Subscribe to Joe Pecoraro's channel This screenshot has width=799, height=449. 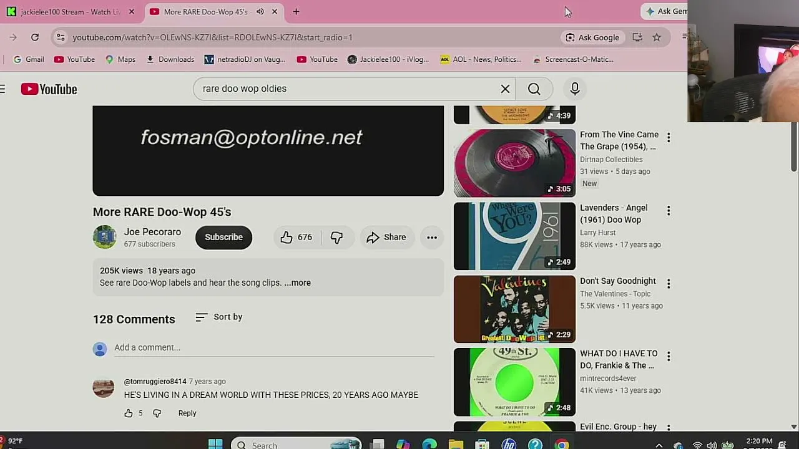coord(223,237)
